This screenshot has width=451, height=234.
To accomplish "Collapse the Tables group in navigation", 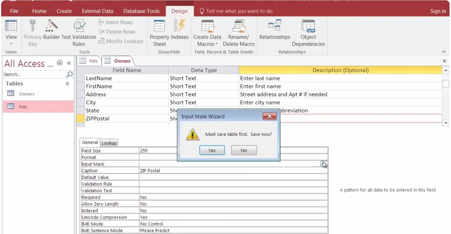I will (x=67, y=84).
